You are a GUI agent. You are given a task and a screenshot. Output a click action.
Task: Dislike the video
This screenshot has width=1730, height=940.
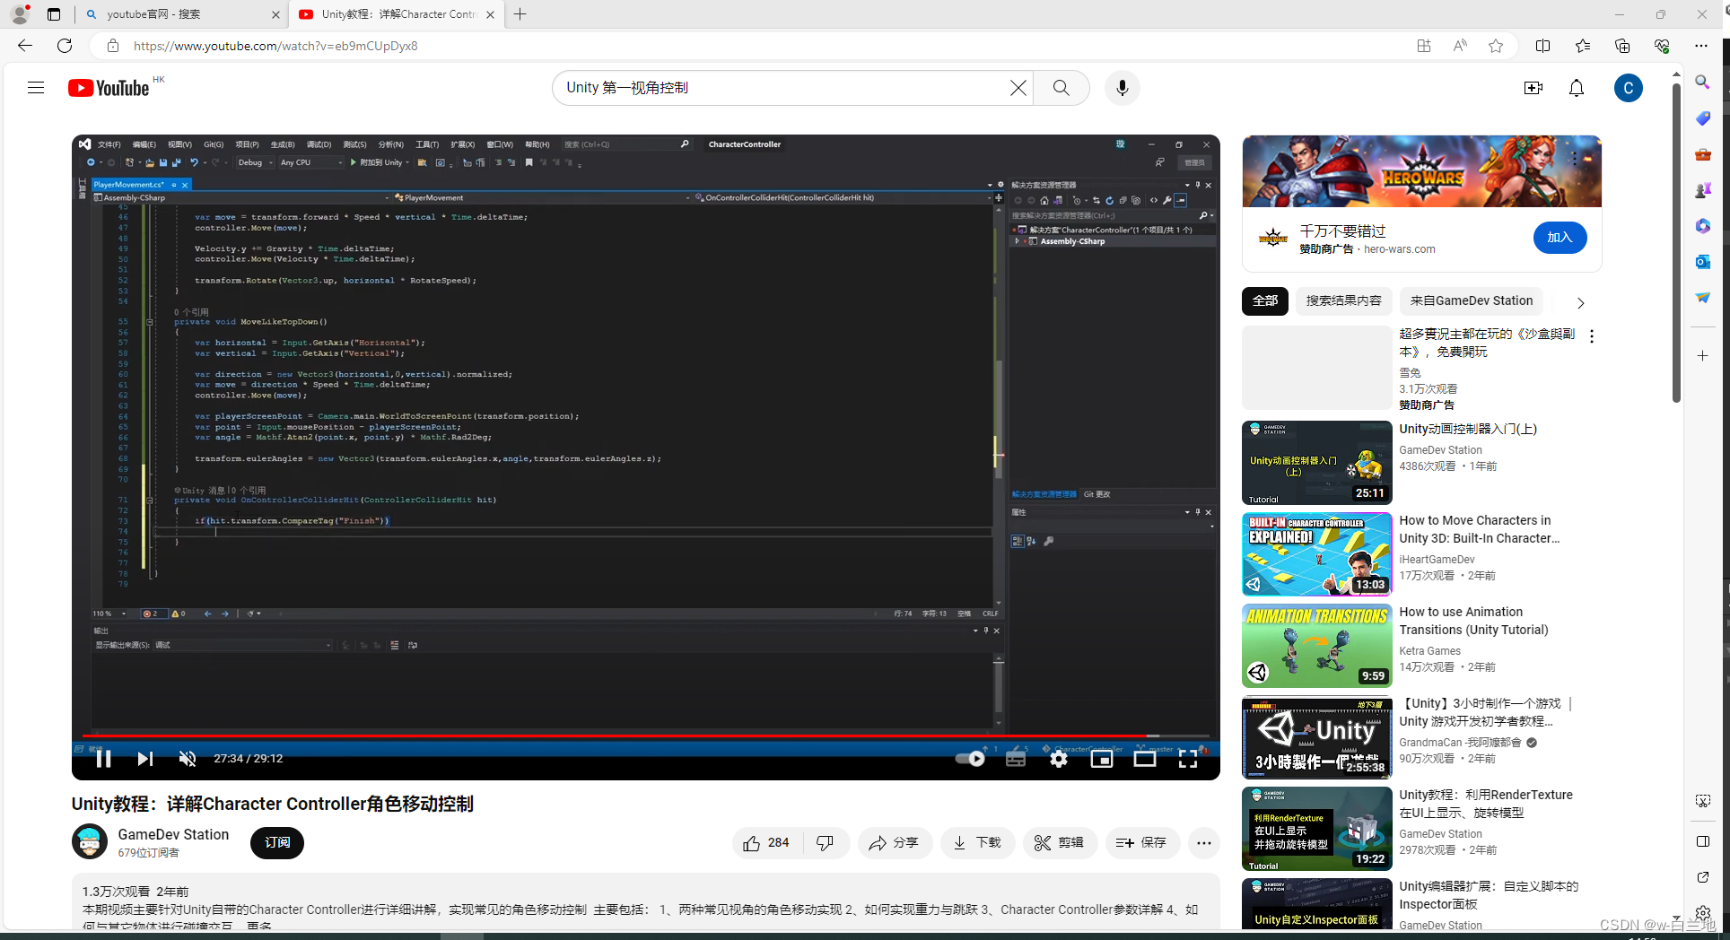[x=825, y=842]
